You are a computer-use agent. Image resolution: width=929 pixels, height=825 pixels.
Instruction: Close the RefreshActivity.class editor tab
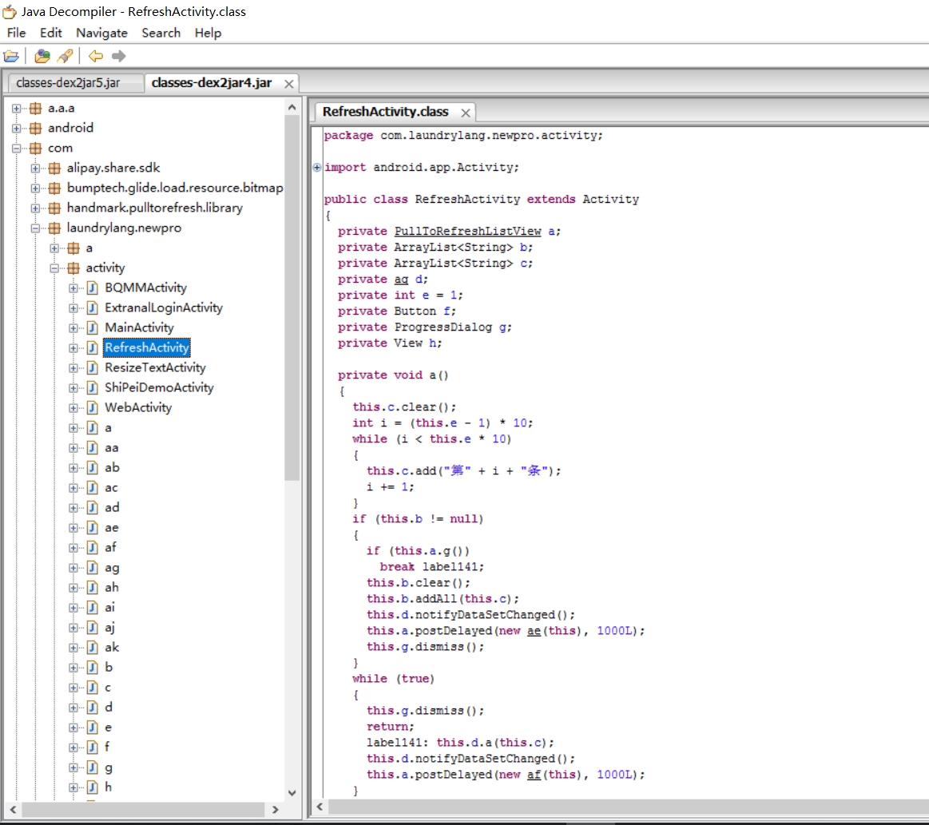click(465, 113)
